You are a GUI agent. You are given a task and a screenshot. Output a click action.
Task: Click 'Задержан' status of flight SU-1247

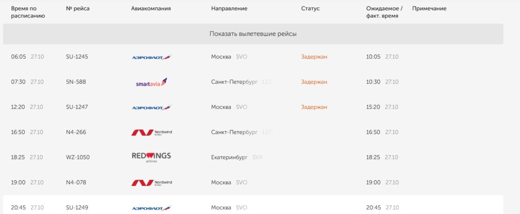[314, 107]
